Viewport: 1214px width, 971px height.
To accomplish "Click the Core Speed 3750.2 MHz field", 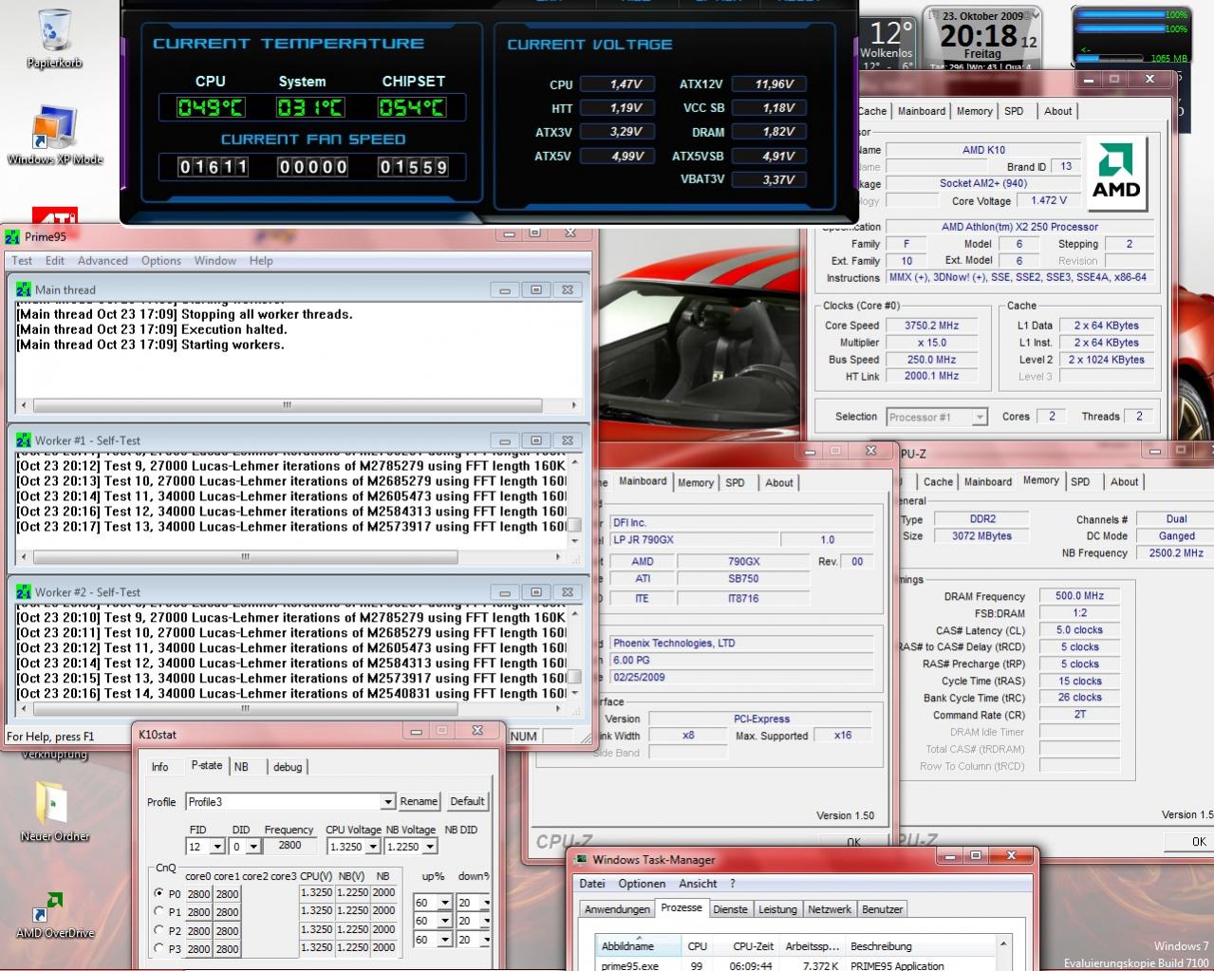I will point(932,326).
